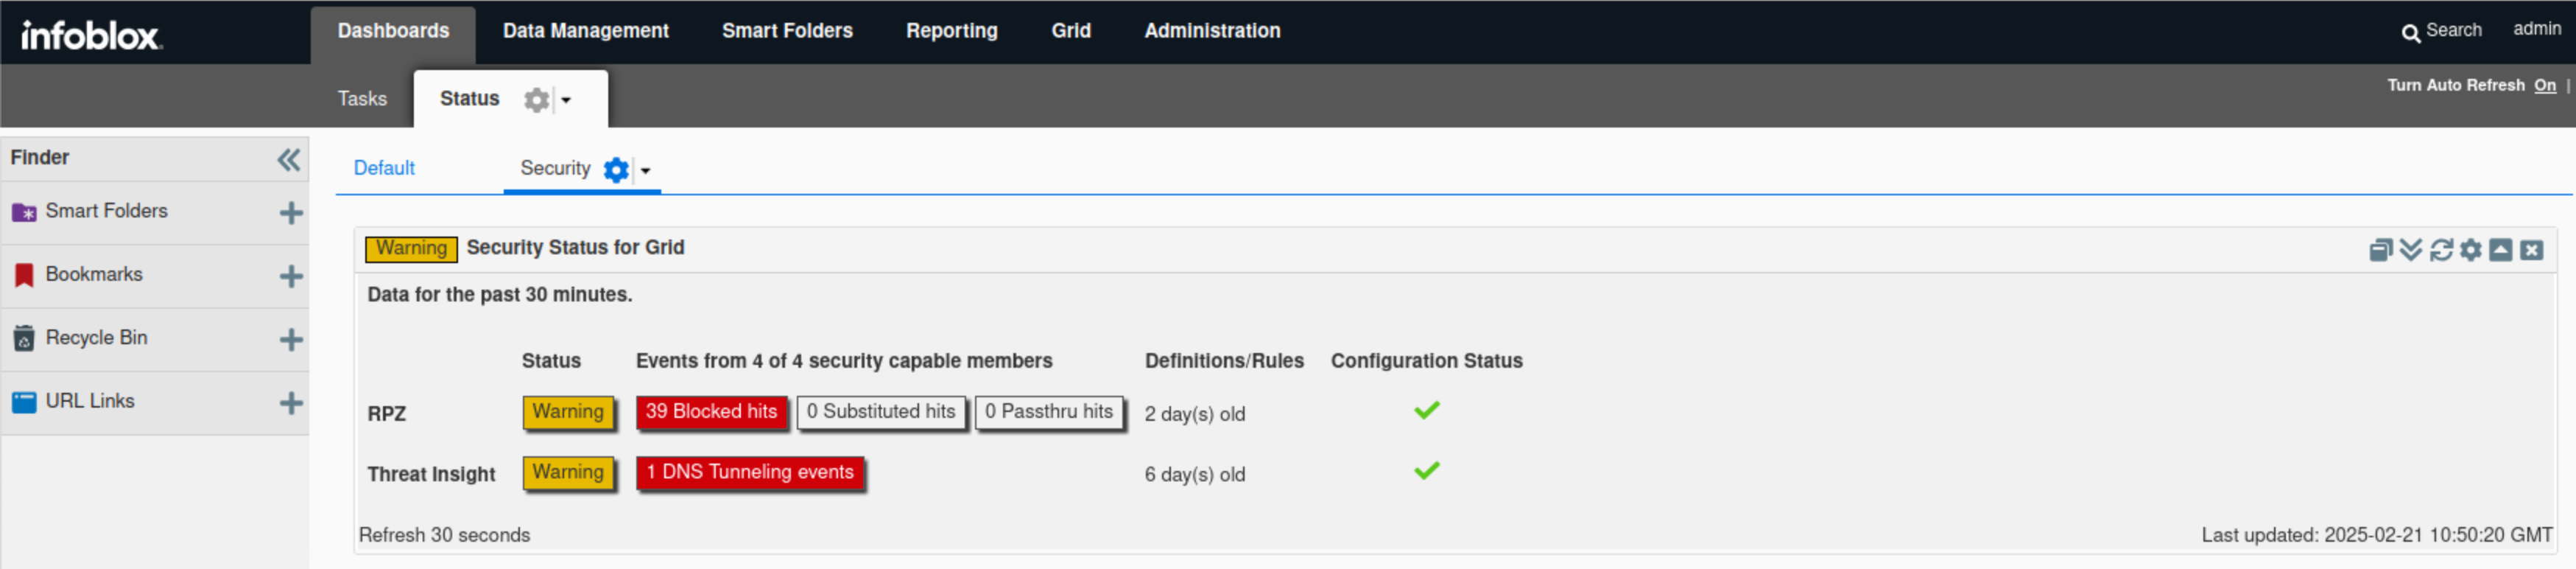Open the Status tab dropdown arrow

click(566, 100)
